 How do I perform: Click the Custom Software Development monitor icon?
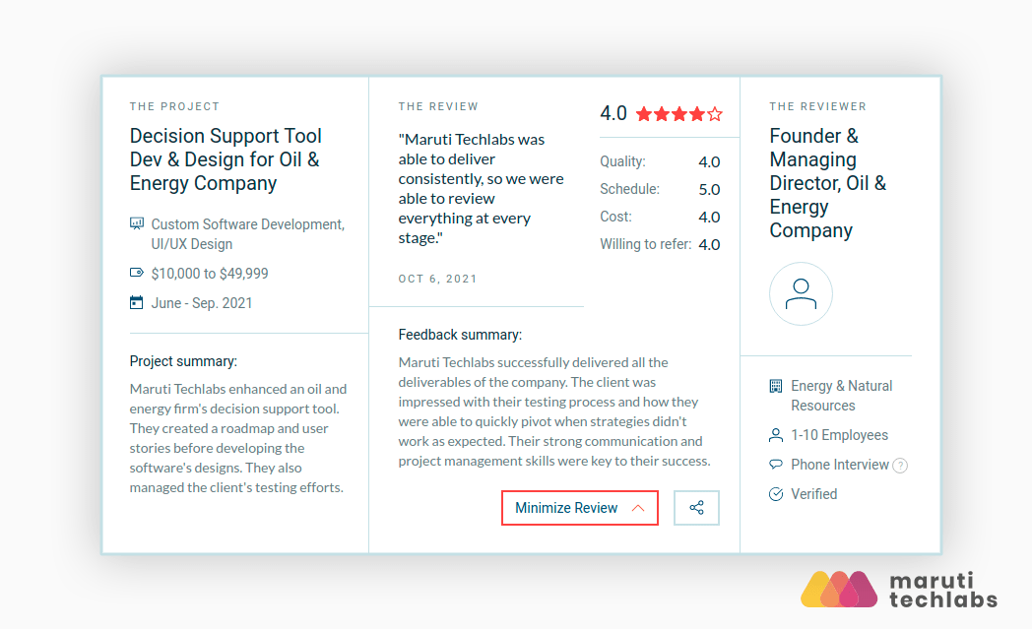point(137,224)
